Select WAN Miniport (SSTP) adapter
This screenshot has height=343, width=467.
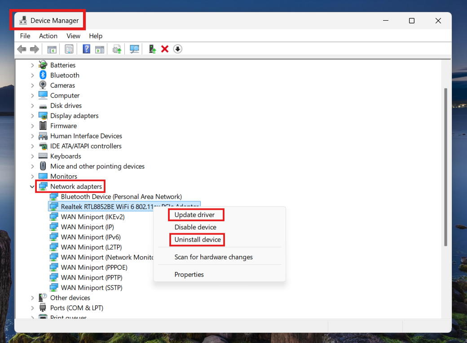tap(92, 288)
